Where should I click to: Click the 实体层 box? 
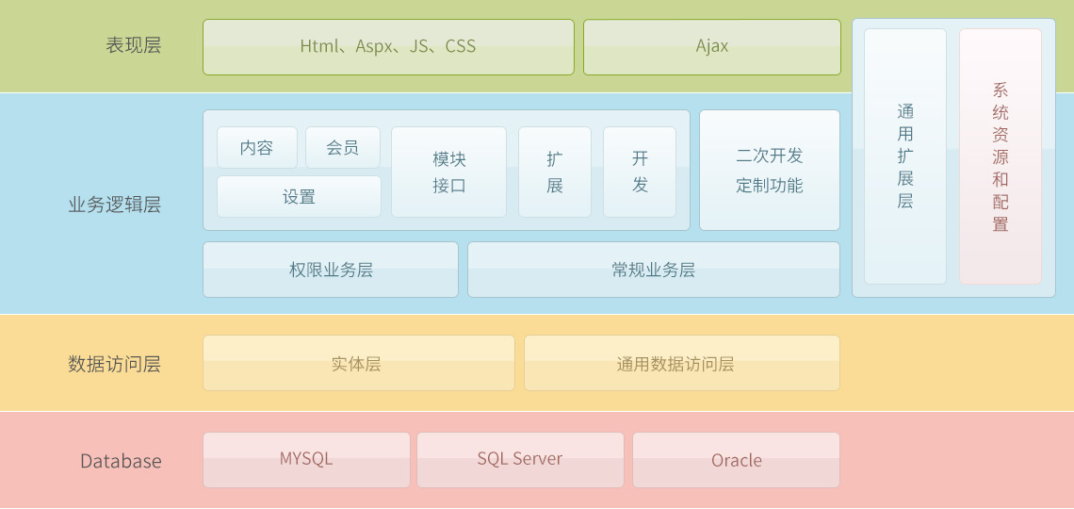point(358,364)
